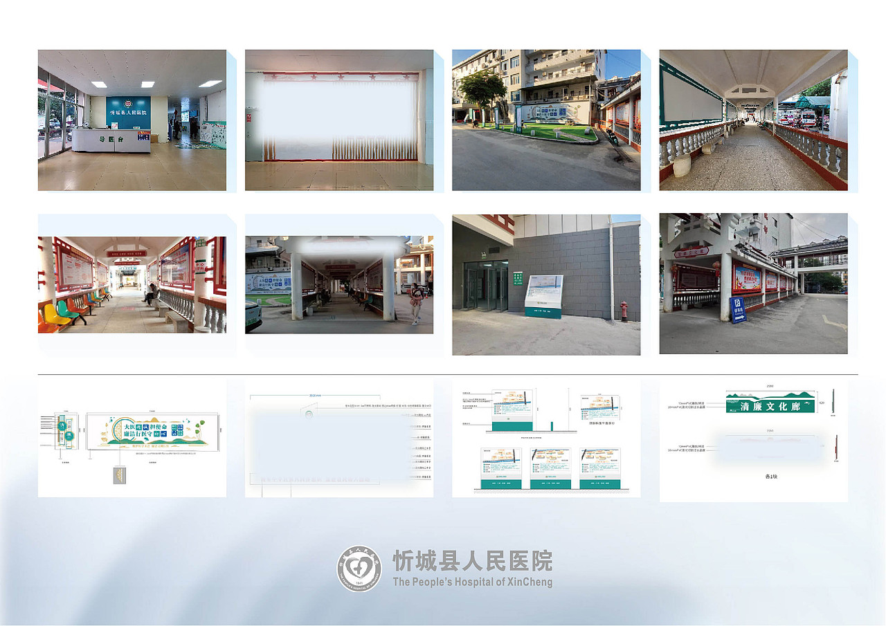Select the blue parking P sign icon
The height and width of the screenshot is (626, 886).
738,309
